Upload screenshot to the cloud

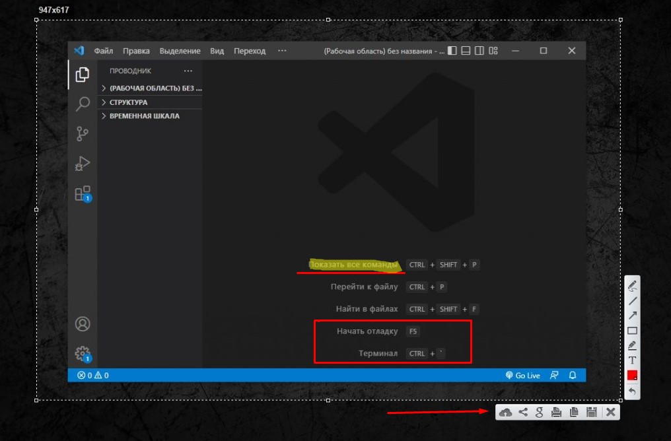click(x=505, y=413)
